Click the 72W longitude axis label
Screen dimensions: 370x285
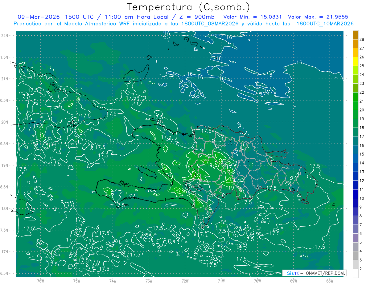[x=185, y=281]
